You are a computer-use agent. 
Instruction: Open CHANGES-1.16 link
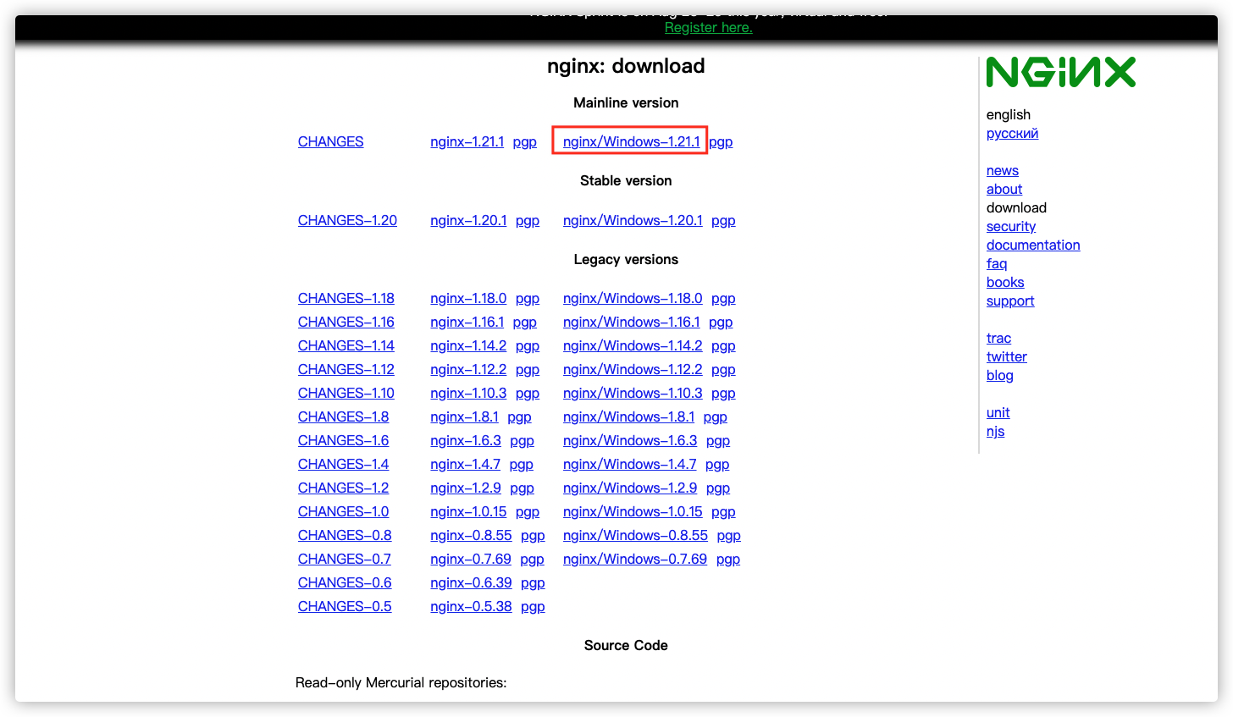pos(346,323)
